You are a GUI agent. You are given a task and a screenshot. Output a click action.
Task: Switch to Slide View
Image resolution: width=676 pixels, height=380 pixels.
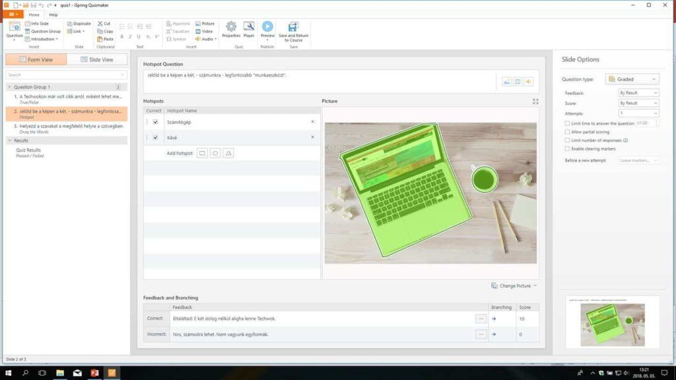pyautogui.click(x=99, y=59)
